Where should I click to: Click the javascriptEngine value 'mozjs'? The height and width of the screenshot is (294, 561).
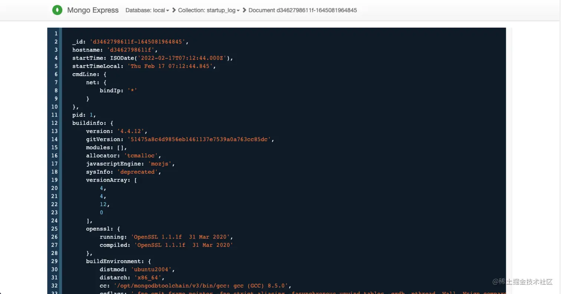160,164
